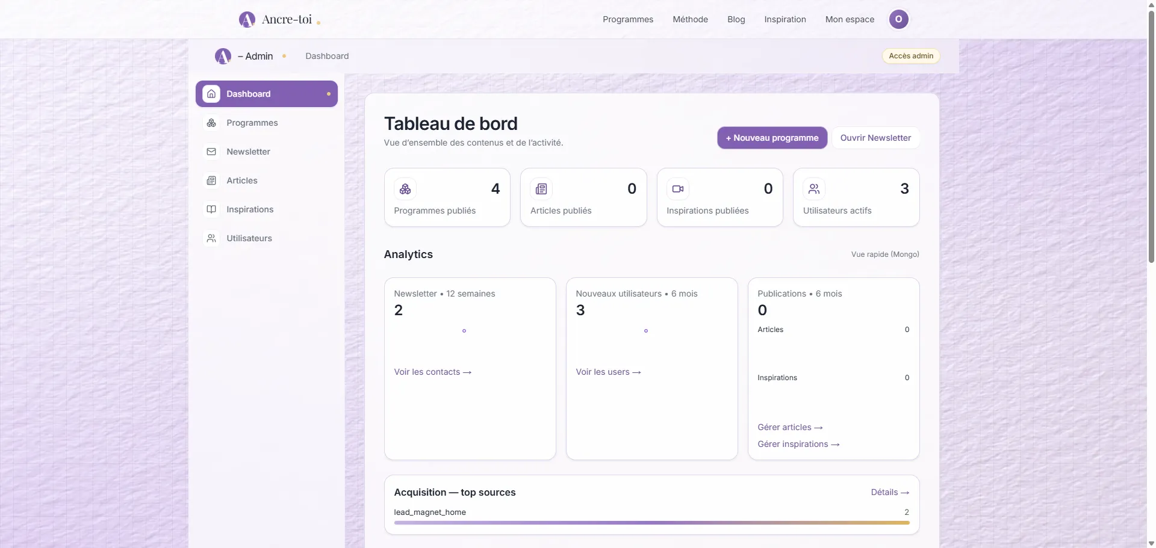Follow the Voir les contacts link
1156x548 pixels.
point(432,371)
